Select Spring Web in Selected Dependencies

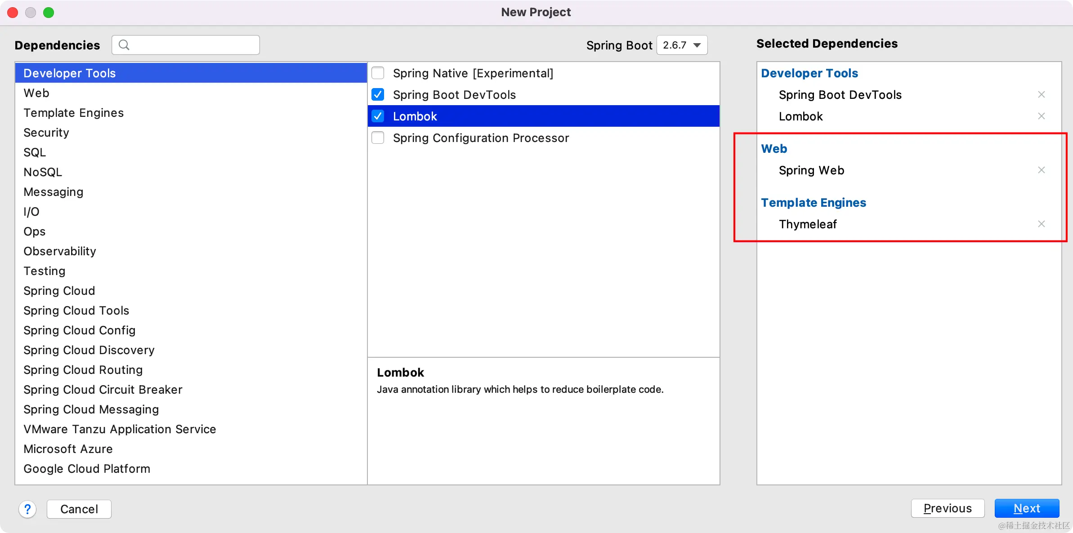point(812,170)
